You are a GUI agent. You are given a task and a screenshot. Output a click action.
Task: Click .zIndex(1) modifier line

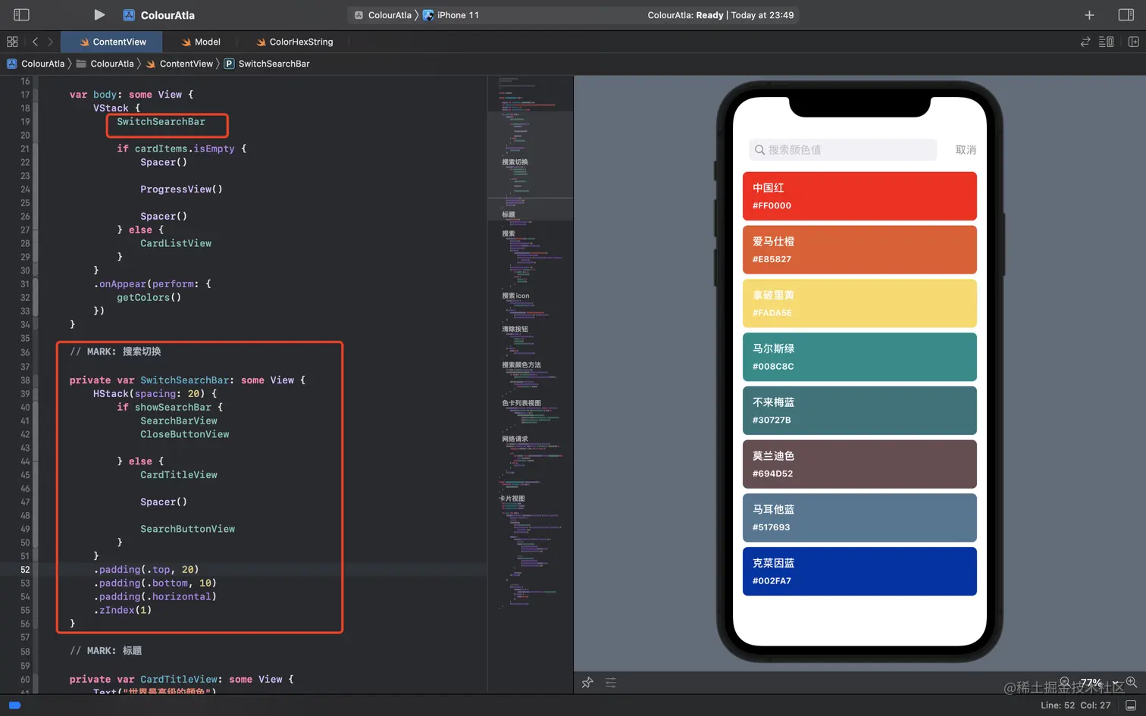[x=123, y=610]
